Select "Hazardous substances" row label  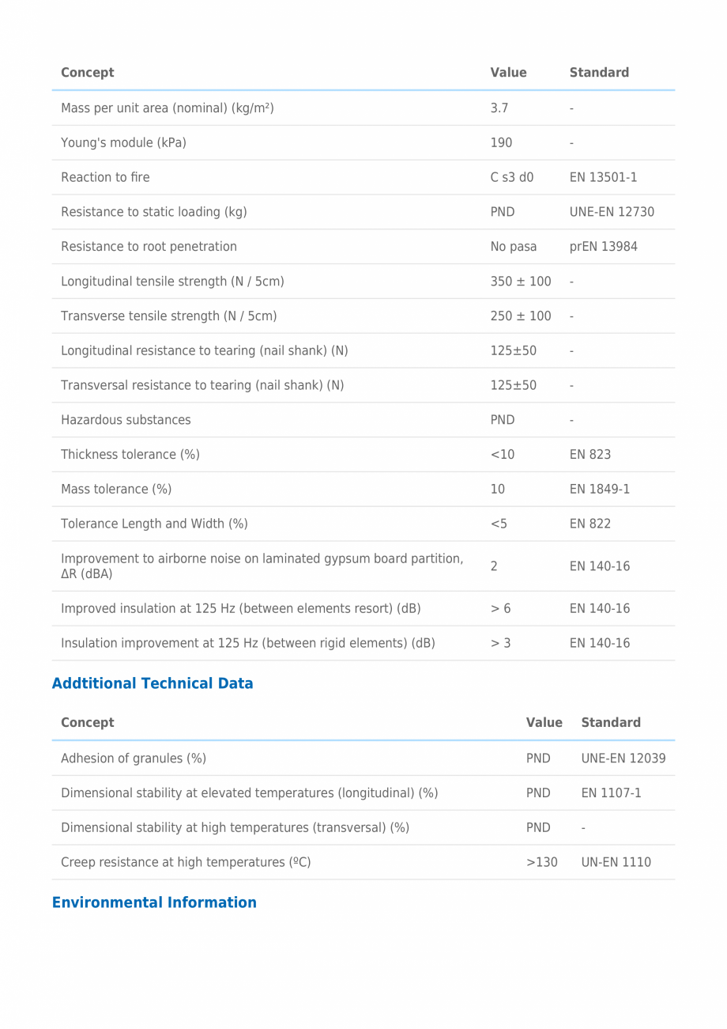click(x=126, y=420)
